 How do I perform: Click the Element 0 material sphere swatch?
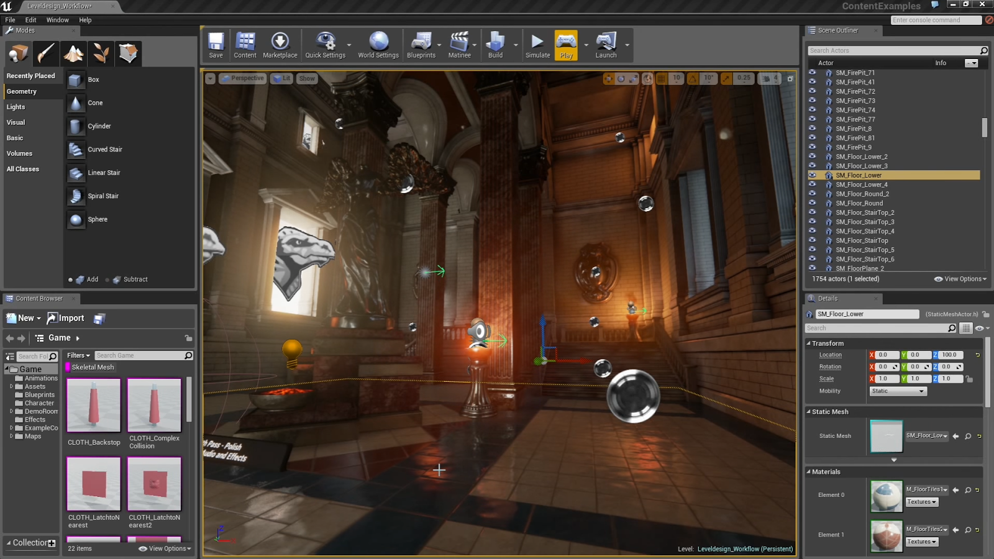(886, 495)
